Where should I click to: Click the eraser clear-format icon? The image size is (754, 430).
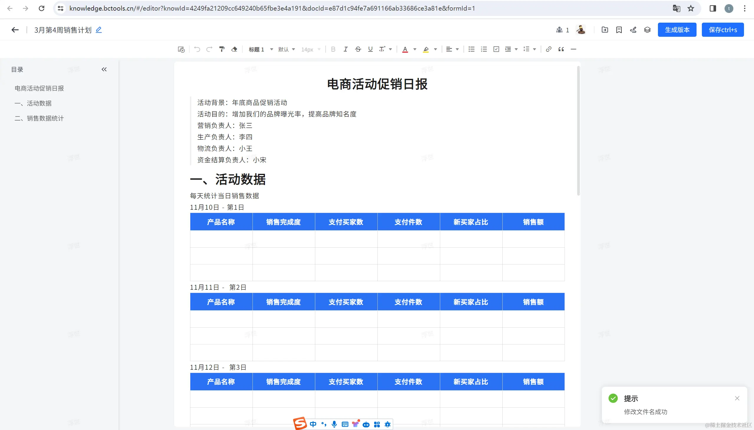[234, 49]
